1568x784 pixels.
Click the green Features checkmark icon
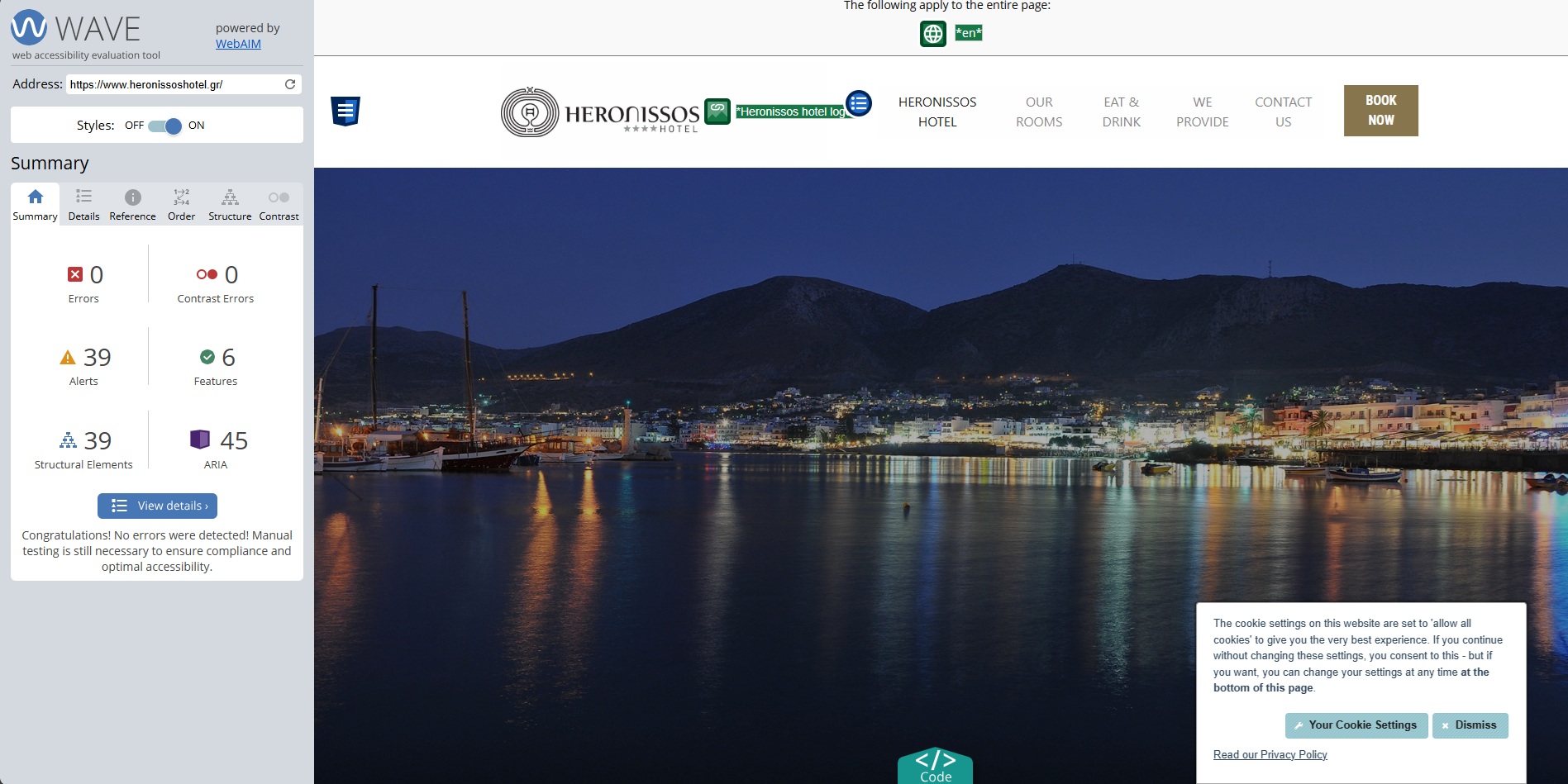[207, 357]
